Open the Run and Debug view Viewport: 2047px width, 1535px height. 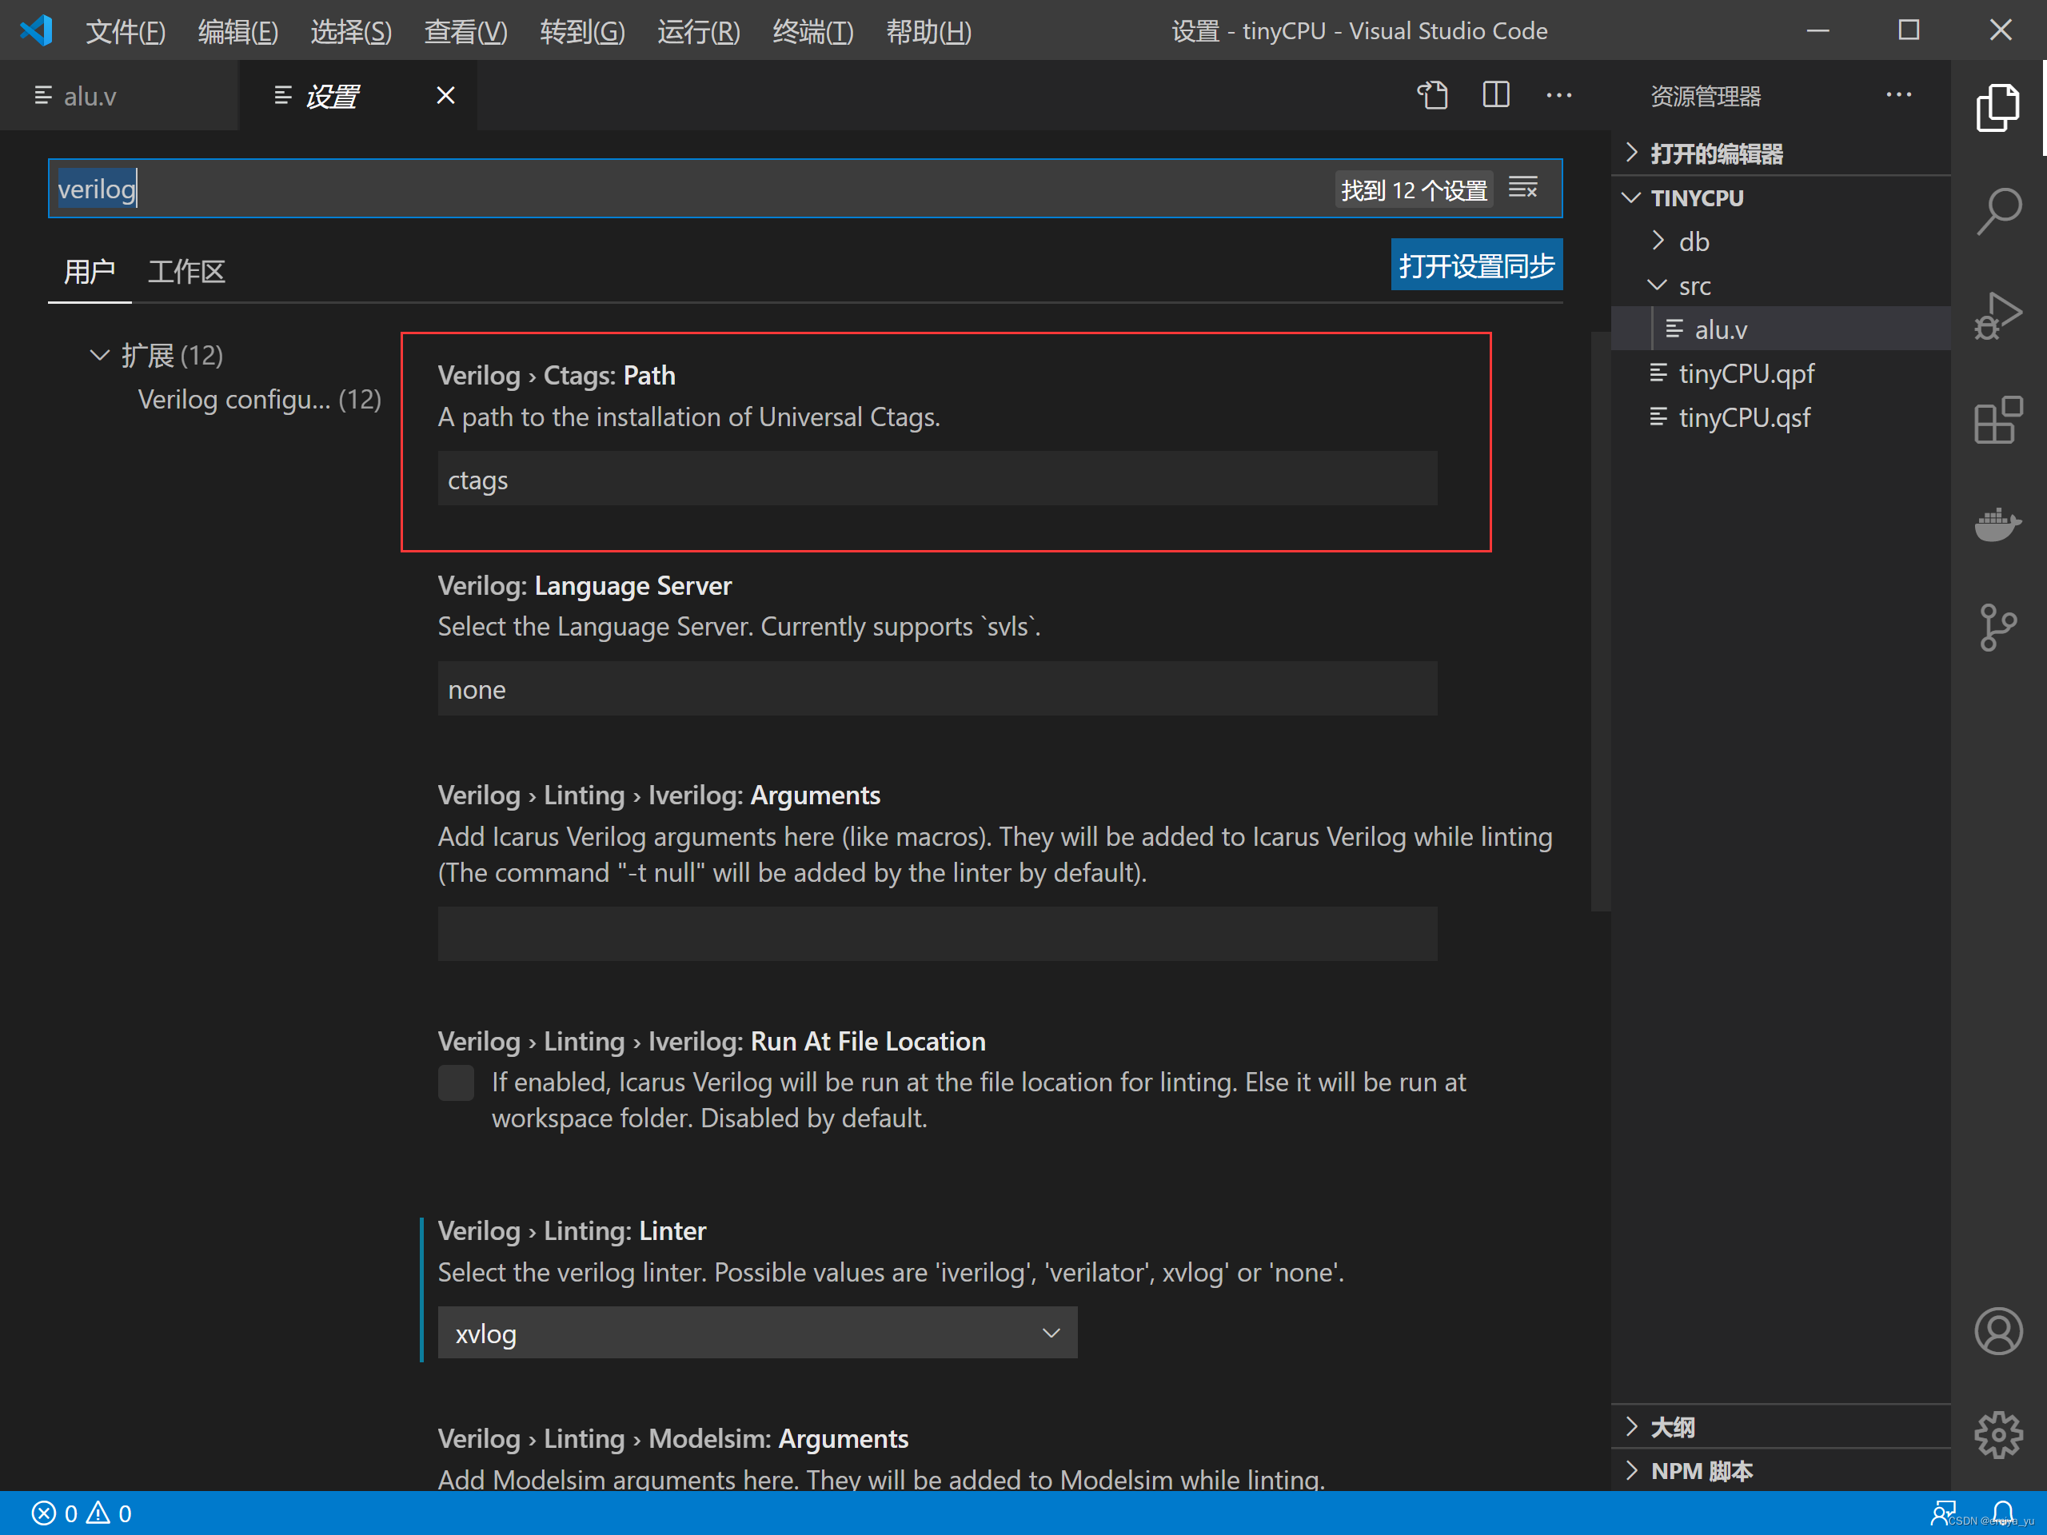point(1998,316)
